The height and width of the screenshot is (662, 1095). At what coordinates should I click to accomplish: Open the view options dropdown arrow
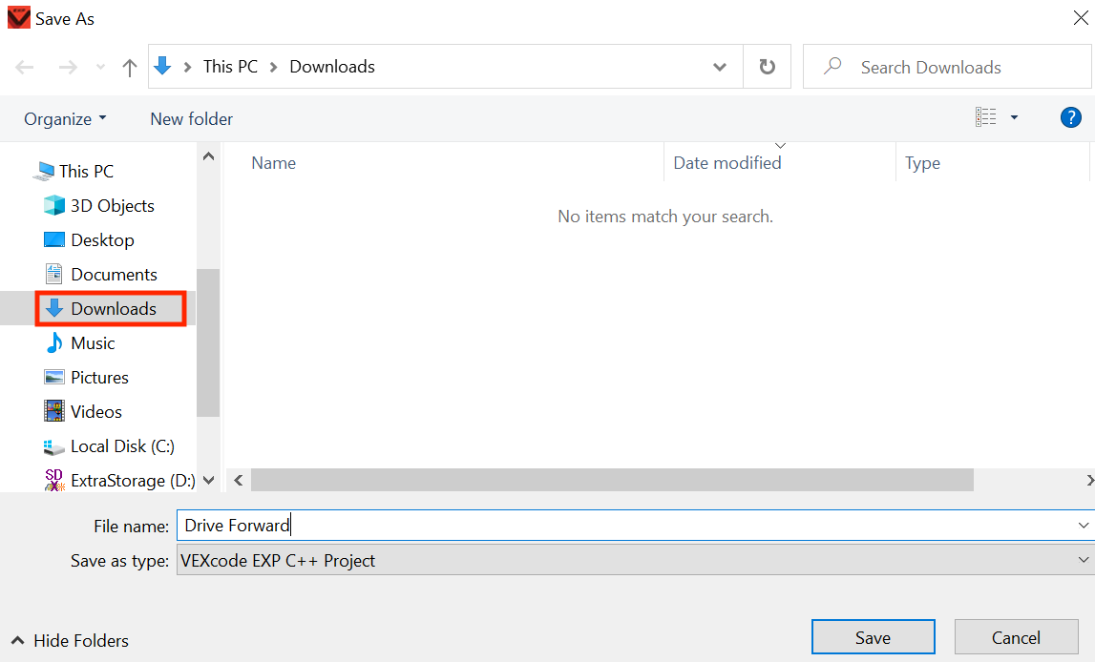1014,117
